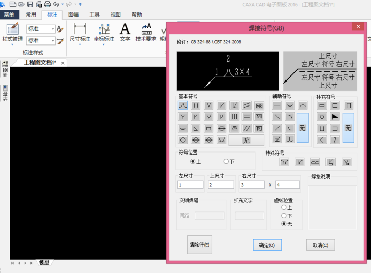Select the double slash weld symbol
This screenshot has width=371, height=273.
click(x=247, y=128)
